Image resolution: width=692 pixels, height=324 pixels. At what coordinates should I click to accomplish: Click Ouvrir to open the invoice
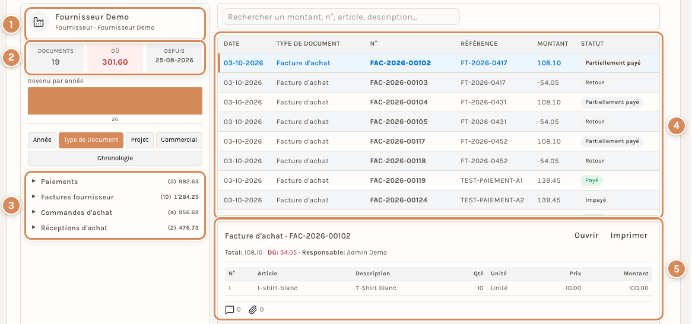coord(586,235)
